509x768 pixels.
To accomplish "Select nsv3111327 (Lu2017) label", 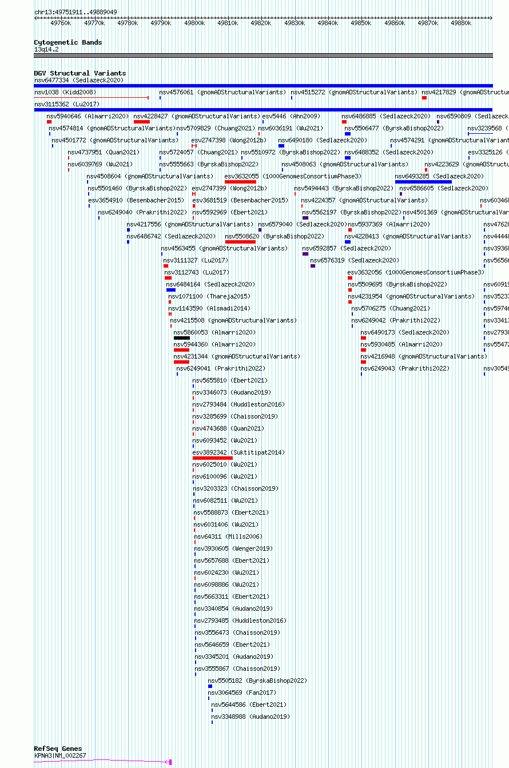I will (x=196, y=260).
